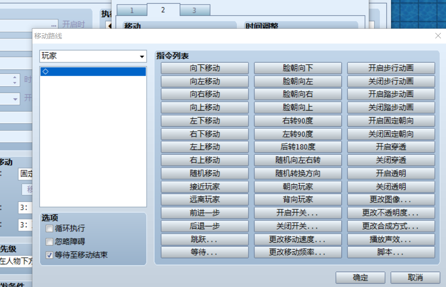Click the 朝向玩家 button

(x=298, y=187)
